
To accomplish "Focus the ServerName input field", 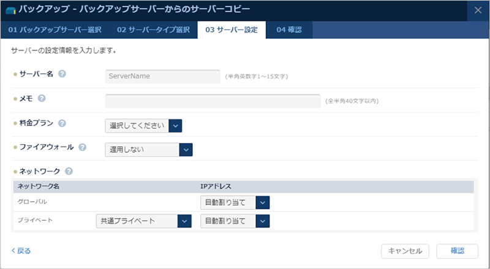I will [162, 76].
